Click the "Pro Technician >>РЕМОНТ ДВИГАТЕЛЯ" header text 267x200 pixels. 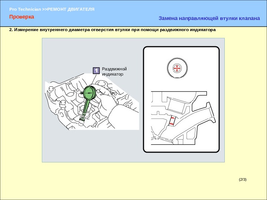[x=52, y=9]
